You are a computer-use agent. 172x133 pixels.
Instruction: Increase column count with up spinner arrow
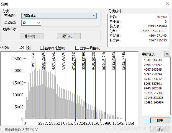coord(29,46)
